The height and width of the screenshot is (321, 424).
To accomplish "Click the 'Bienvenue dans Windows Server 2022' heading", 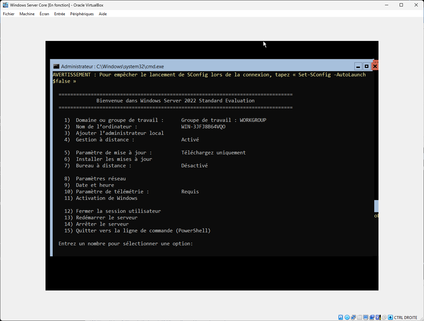I will [176, 101].
